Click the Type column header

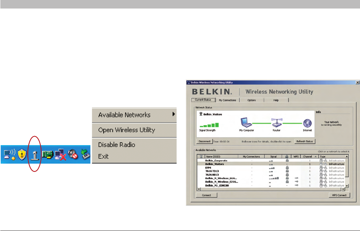point(332,156)
